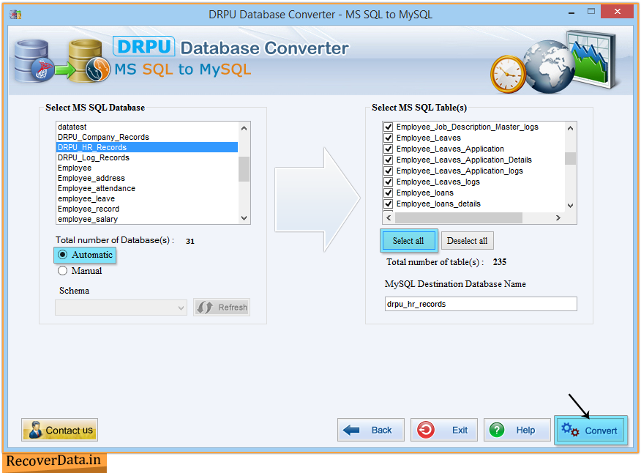The width and height of the screenshot is (641, 473).
Task: Click the database list scroll down arrow
Action: point(244,218)
